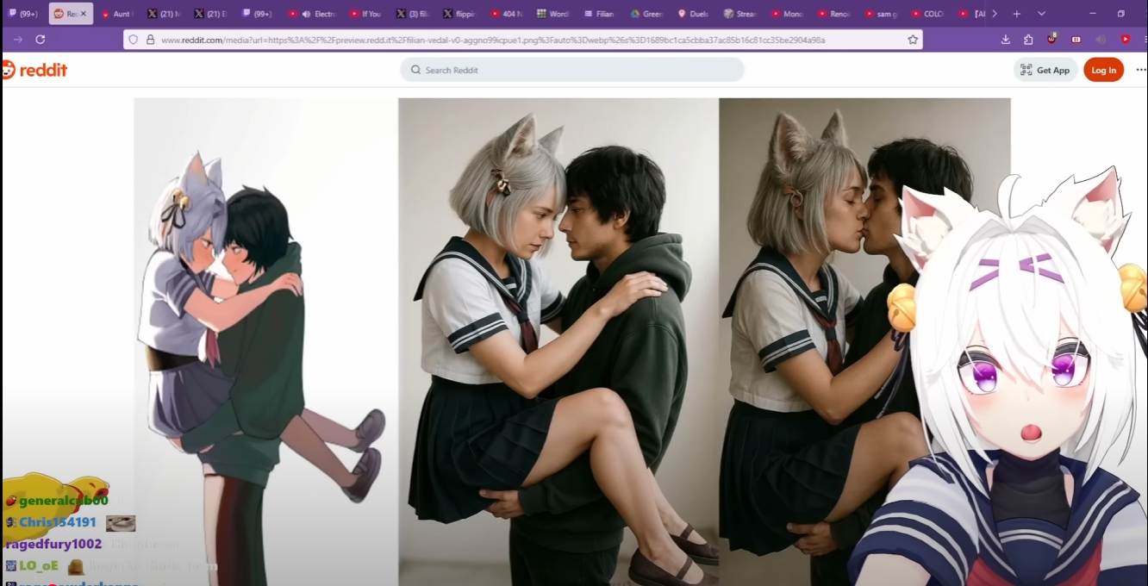Click the anime illustration panel of the image
Image resolution: width=1148 pixels, height=586 pixels.
point(265,341)
